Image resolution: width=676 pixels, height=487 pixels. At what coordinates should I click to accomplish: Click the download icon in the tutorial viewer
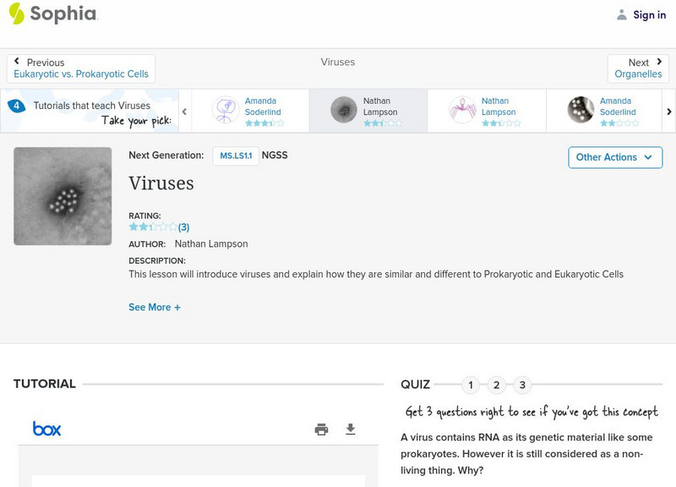pyautogui.click(x=351, y=430)
